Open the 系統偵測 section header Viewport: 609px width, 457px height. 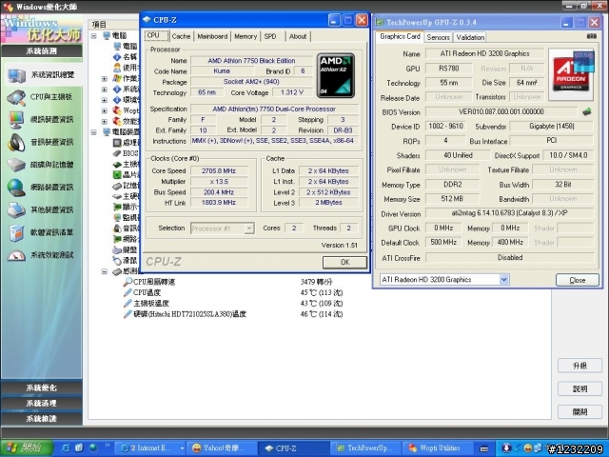(42, 50)
